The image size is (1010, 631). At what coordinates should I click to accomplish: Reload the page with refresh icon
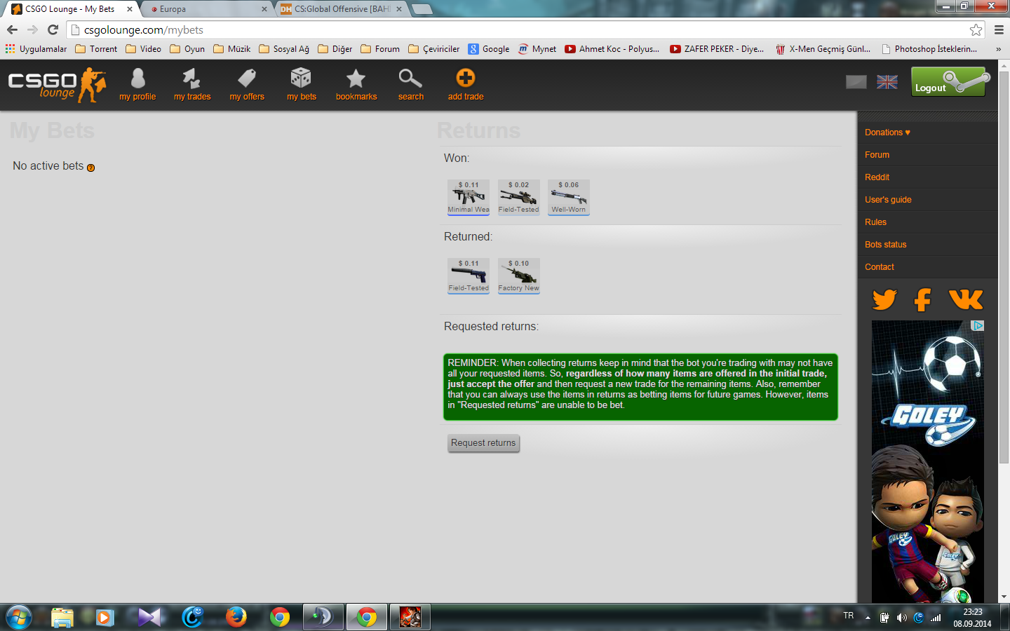(53, 29)
